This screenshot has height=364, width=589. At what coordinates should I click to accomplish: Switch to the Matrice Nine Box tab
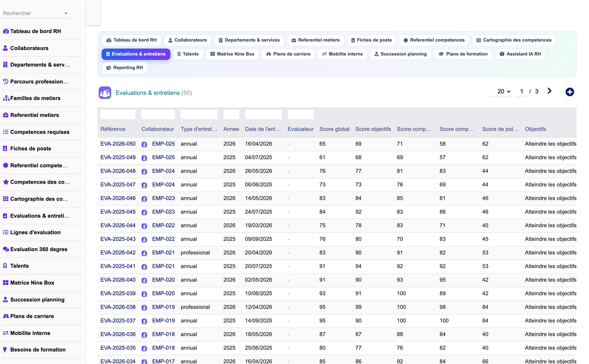point(232,54)
